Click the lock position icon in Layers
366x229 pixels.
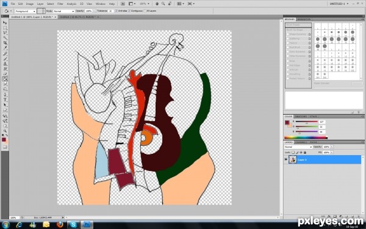(x=301, y=152)
